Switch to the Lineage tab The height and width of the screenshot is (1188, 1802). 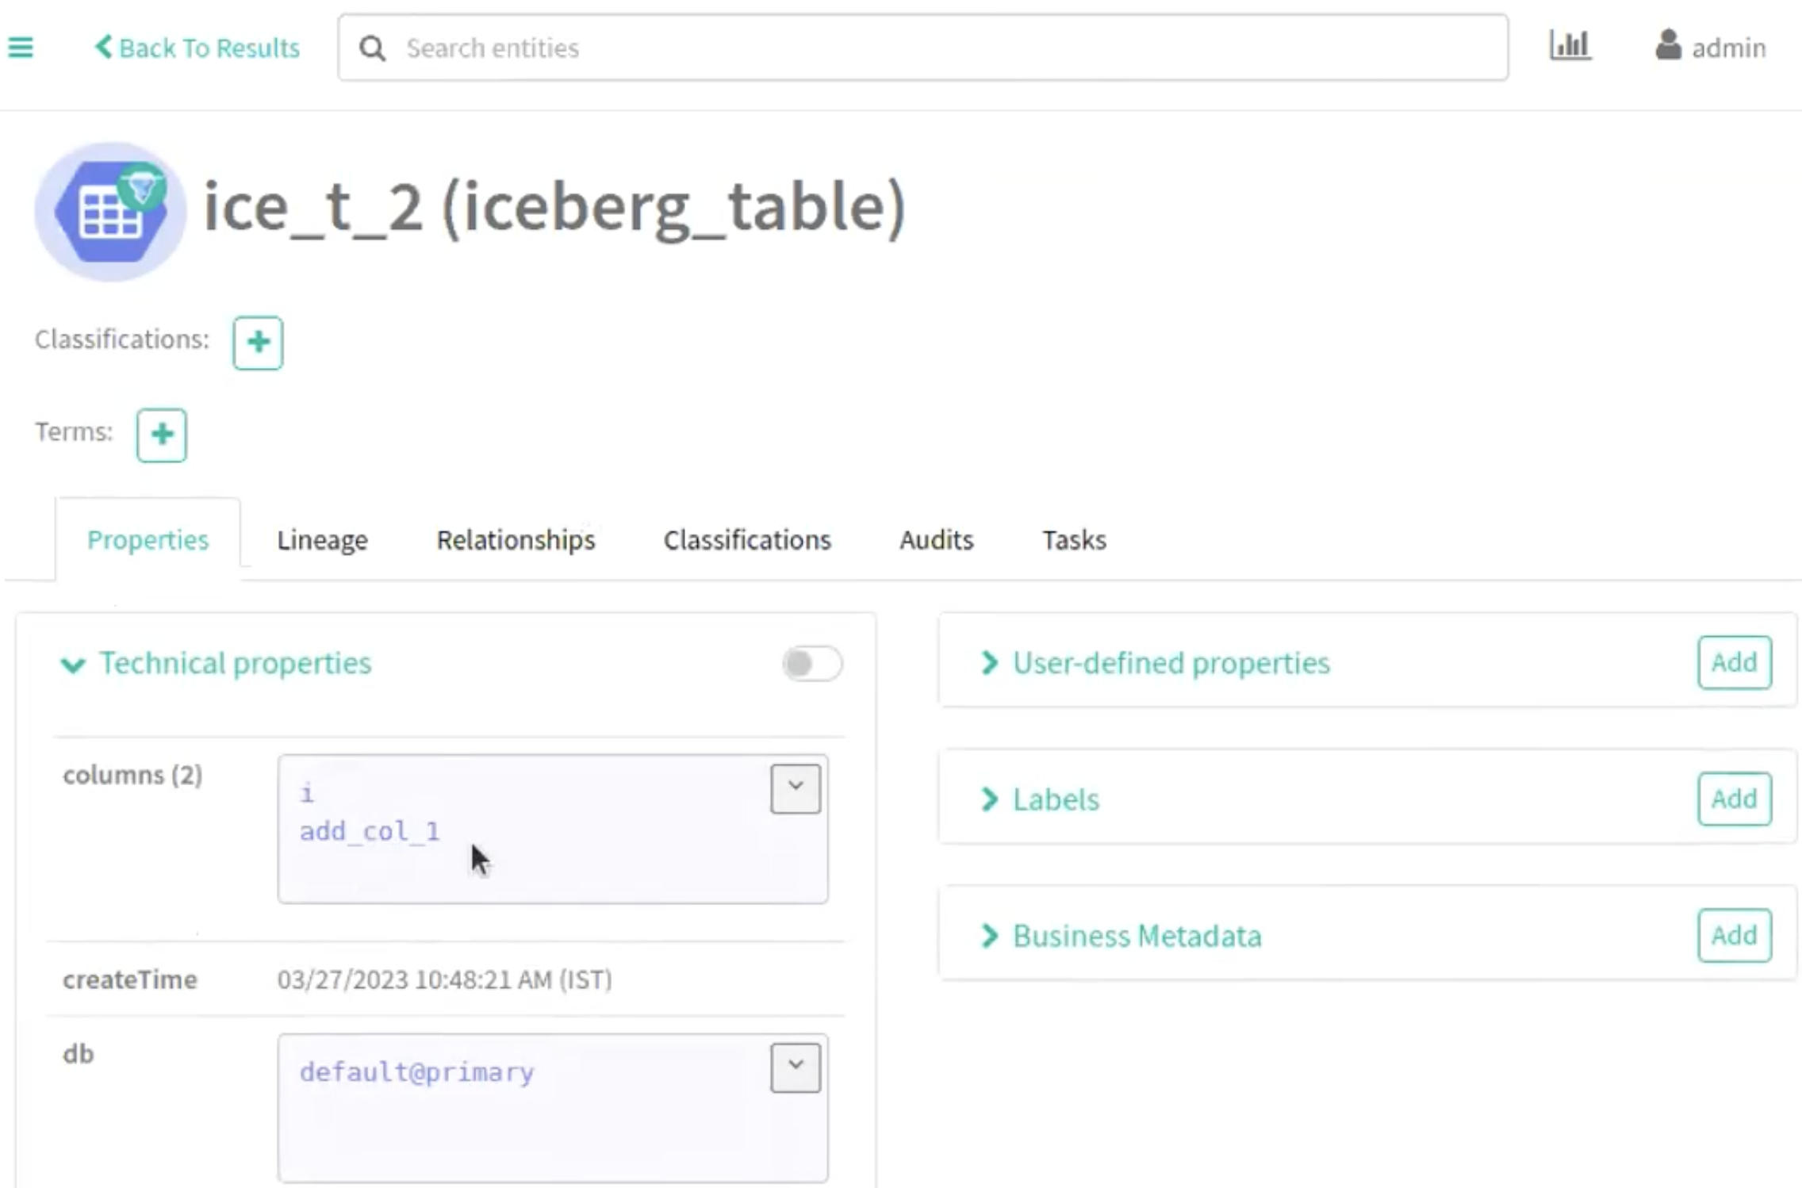point(322,540)
